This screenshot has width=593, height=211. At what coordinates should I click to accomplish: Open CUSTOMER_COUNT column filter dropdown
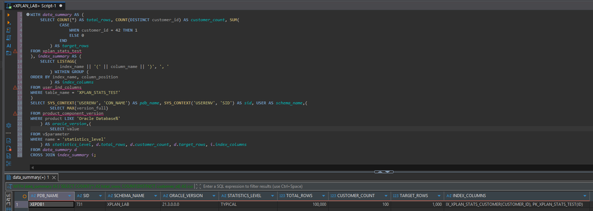click(386, 196)
